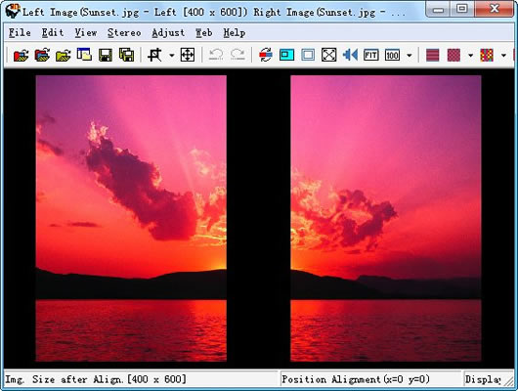Click the four-arrow easy adjustment icon
This screenshot has width=518, height=391.
tap(188, 55)
